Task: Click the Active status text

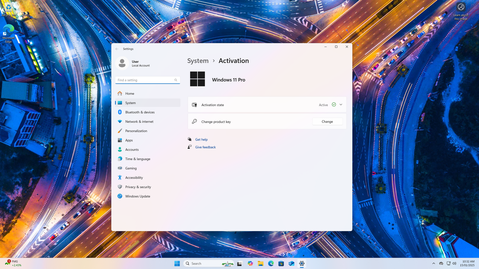Action: 323,105
